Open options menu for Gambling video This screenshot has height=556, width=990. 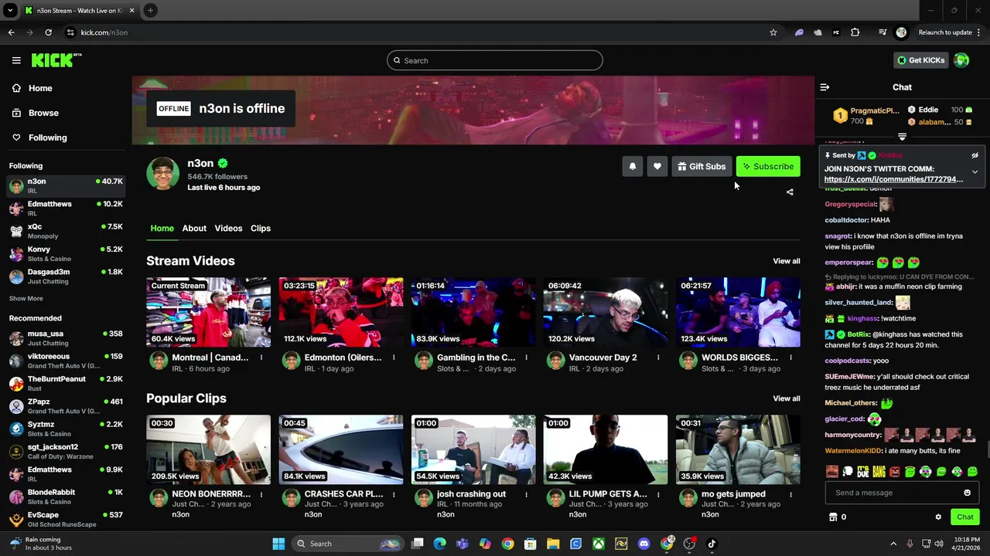pos(526,358)
